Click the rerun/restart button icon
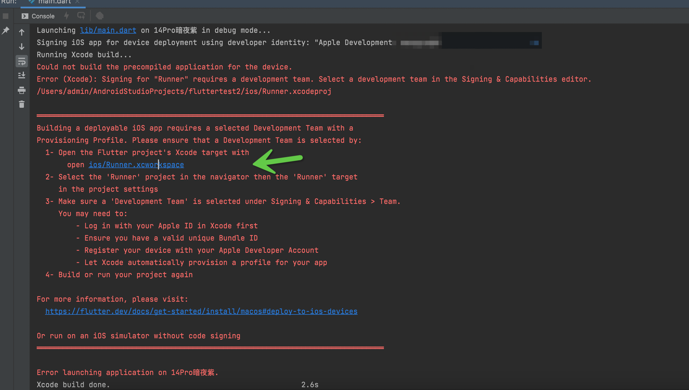Screen dimensions: 689x390 point(81,16)
